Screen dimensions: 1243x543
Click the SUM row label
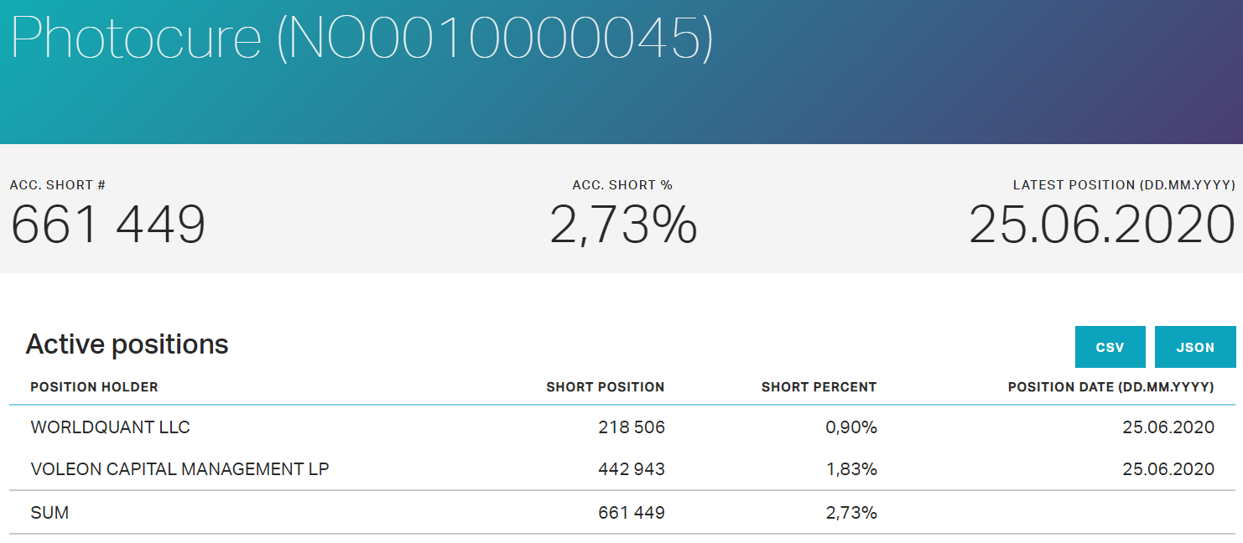pos(49,513)
